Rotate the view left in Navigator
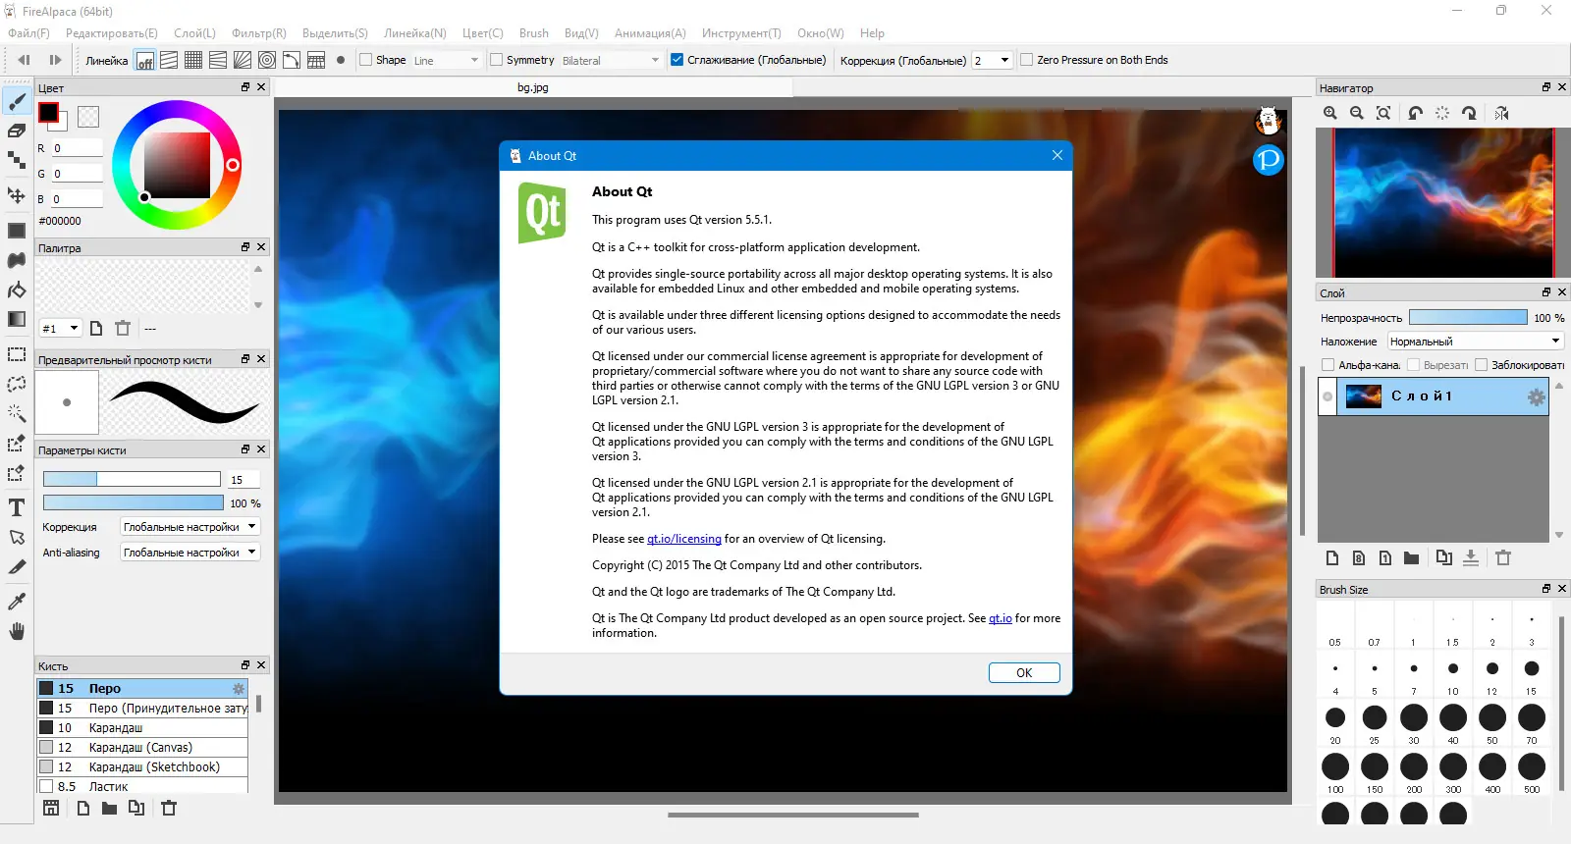 click(1415, 113)
